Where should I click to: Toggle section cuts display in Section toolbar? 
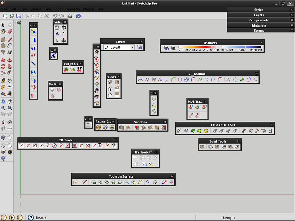(x=52, y=96)
